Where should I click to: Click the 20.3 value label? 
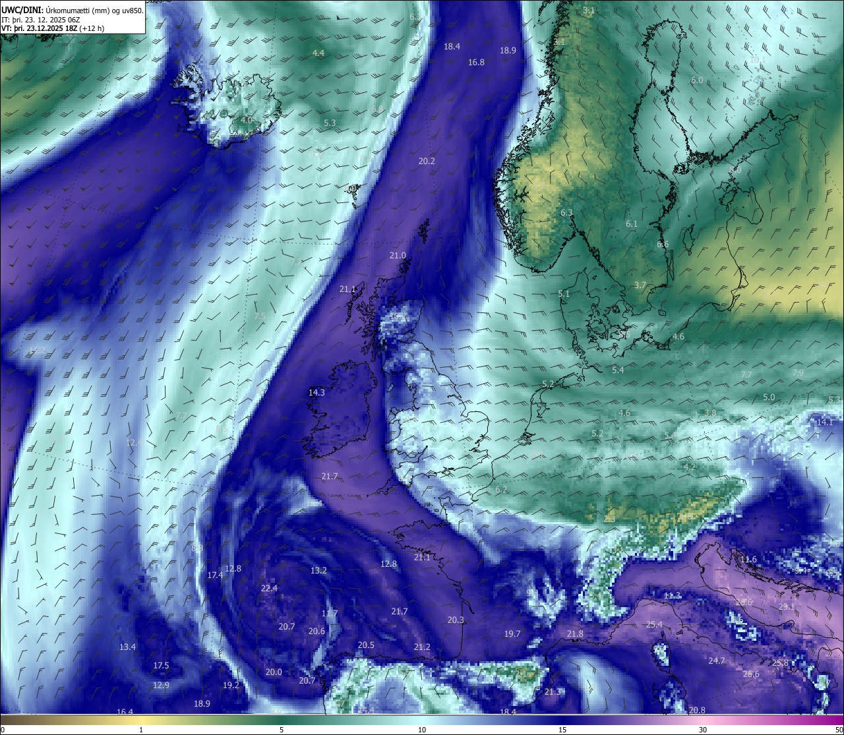(x=456, y=620)
